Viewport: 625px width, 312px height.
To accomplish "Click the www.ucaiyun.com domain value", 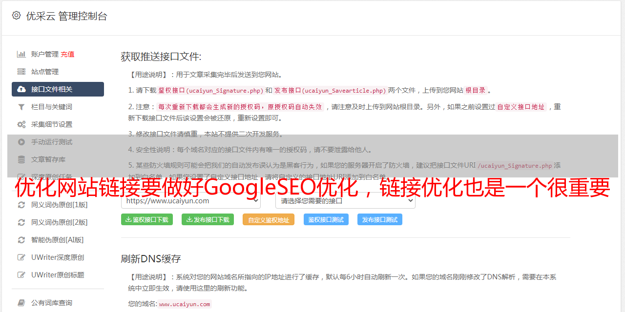I will click(x=185, y=304).
